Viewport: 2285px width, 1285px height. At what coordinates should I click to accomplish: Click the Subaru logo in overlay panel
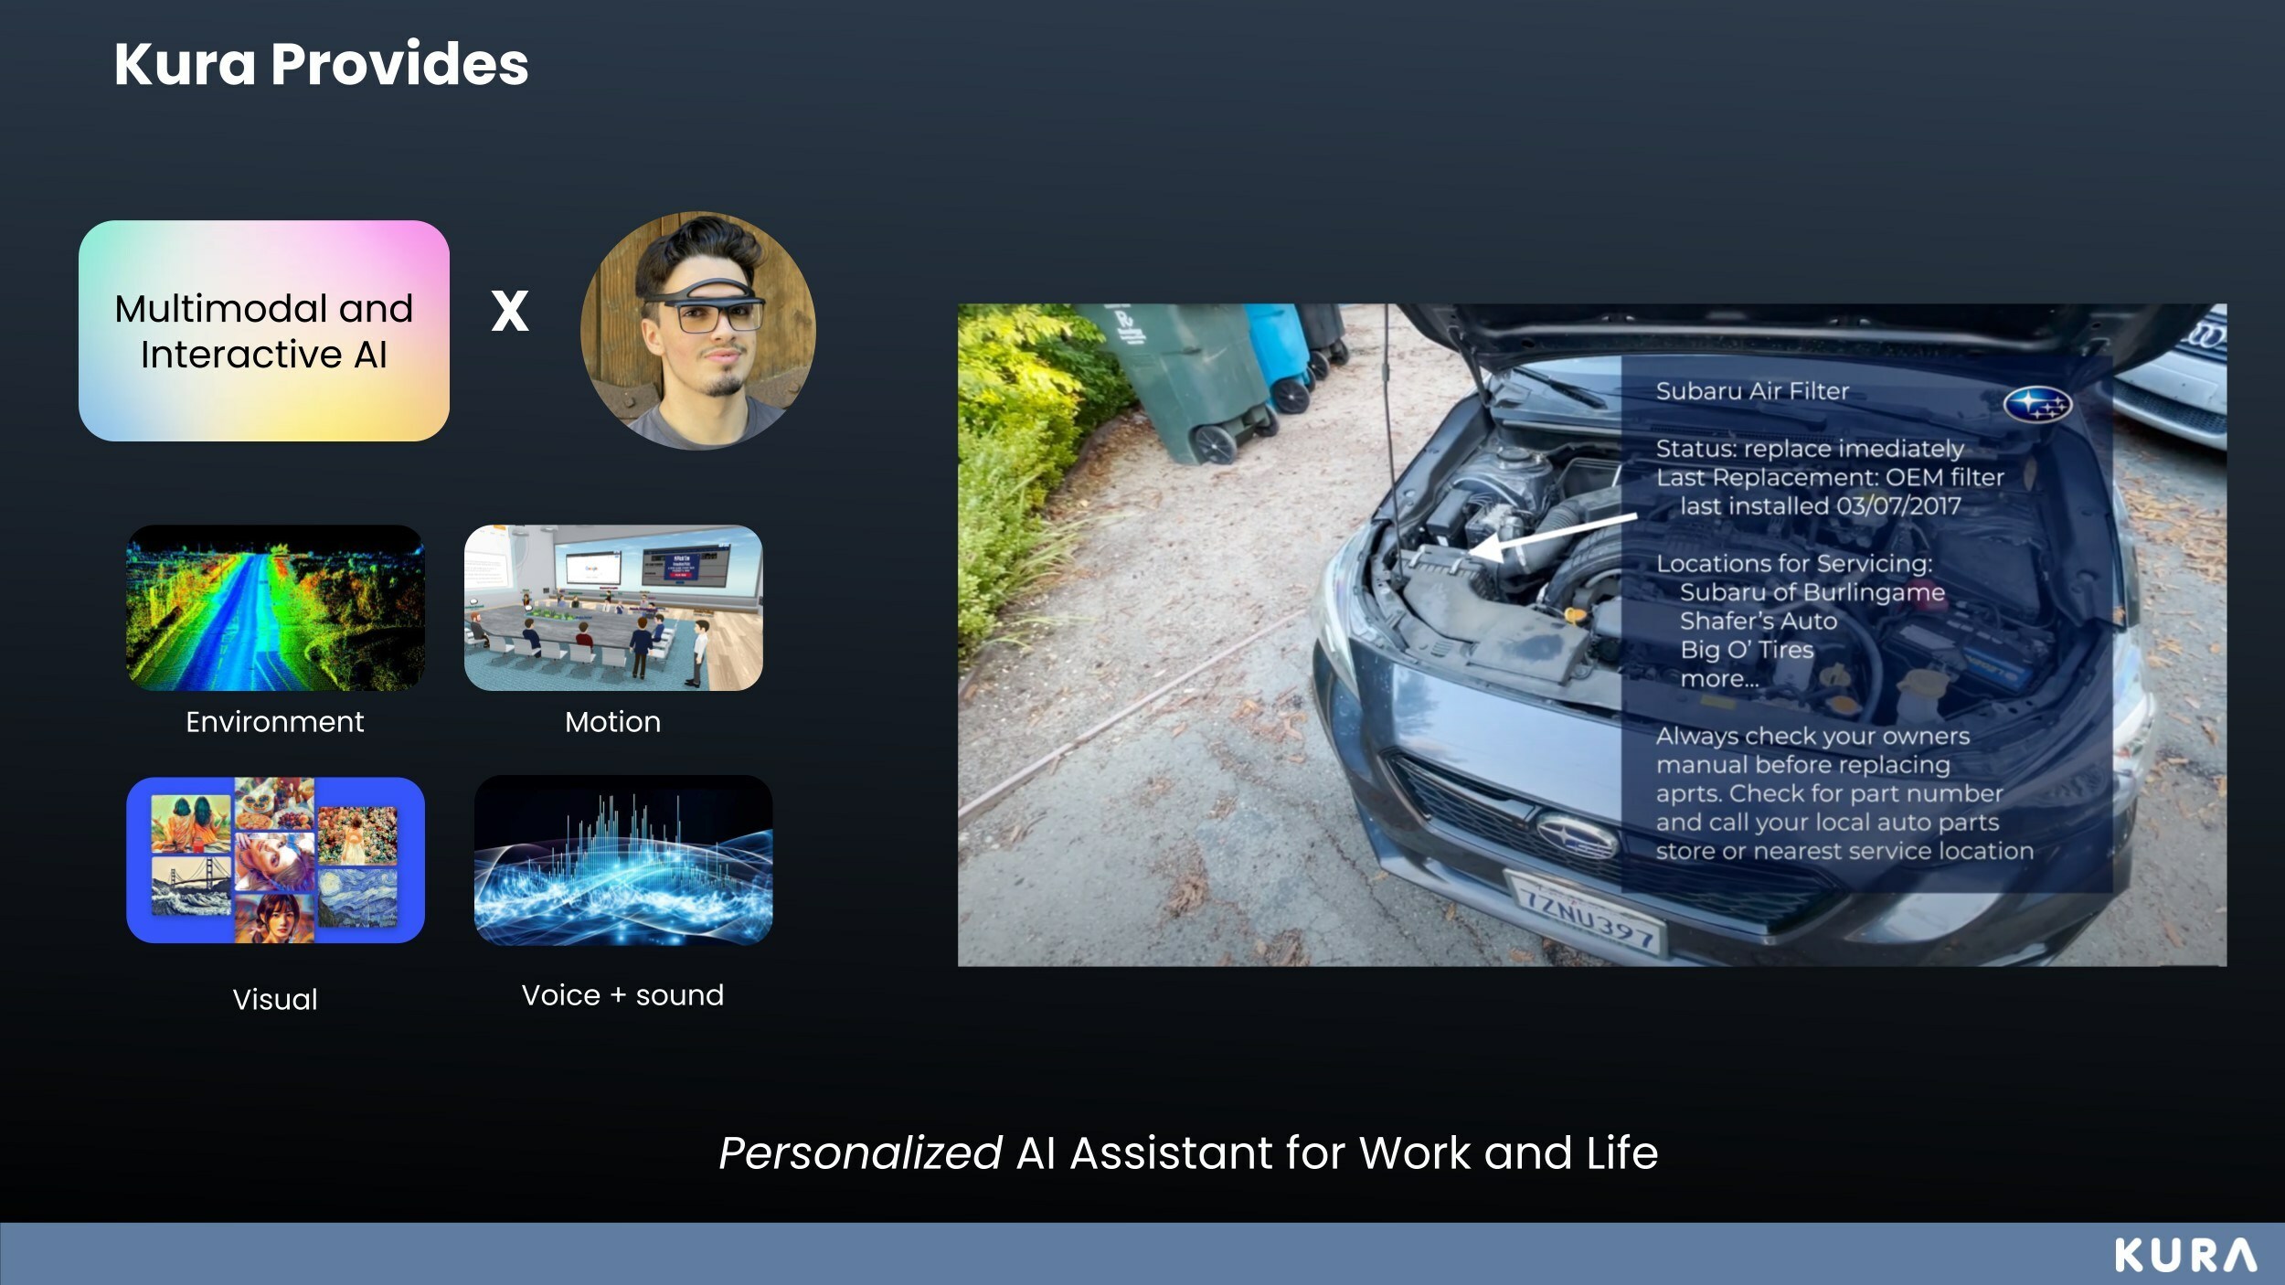2037,404
